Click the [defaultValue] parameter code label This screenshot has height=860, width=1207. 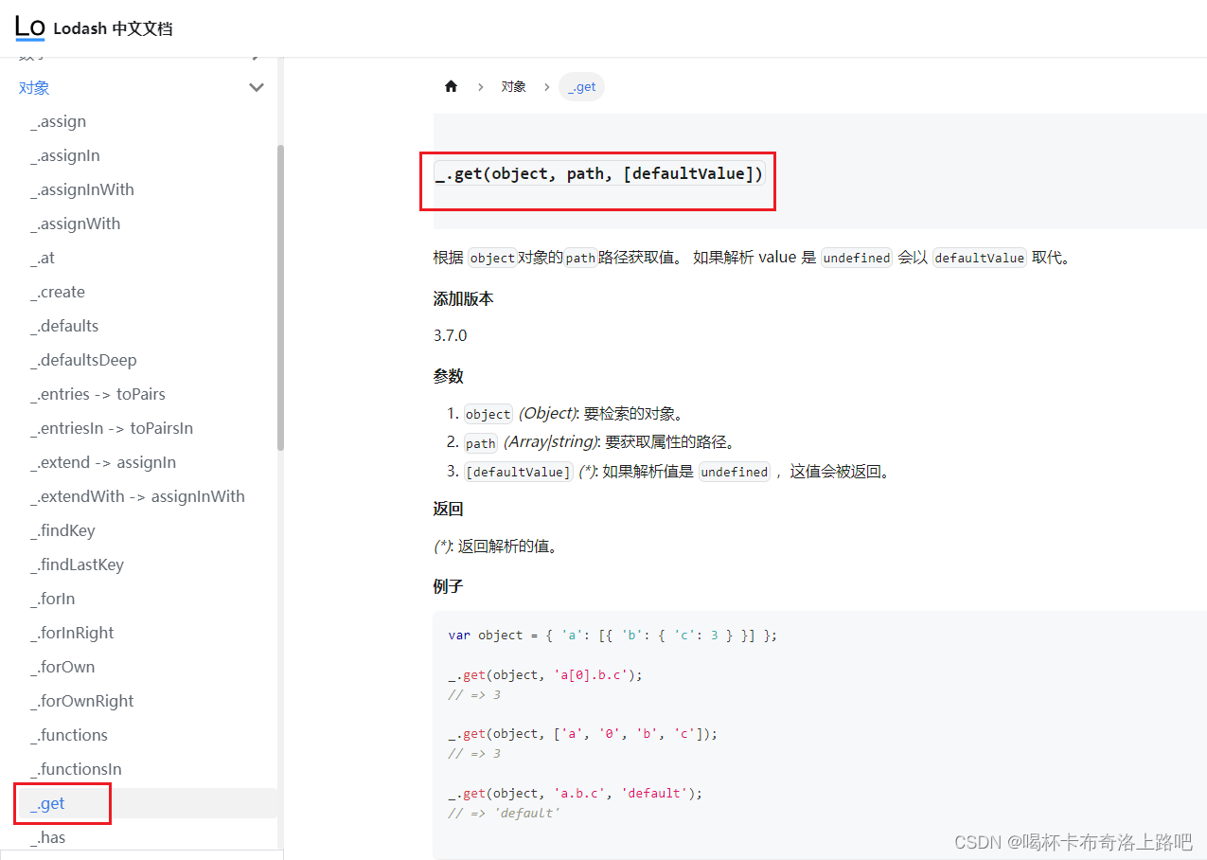(x=518, y=472)
